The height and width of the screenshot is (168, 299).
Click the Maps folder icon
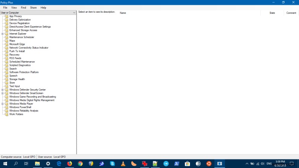6,41
